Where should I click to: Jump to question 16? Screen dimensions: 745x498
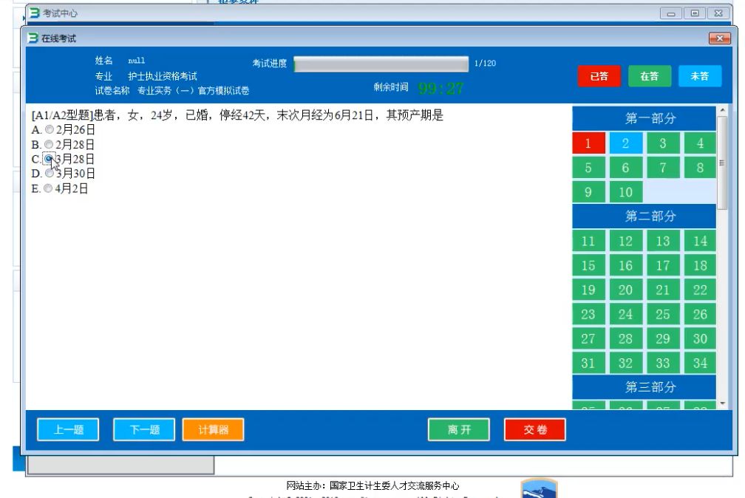coord(626,265)
